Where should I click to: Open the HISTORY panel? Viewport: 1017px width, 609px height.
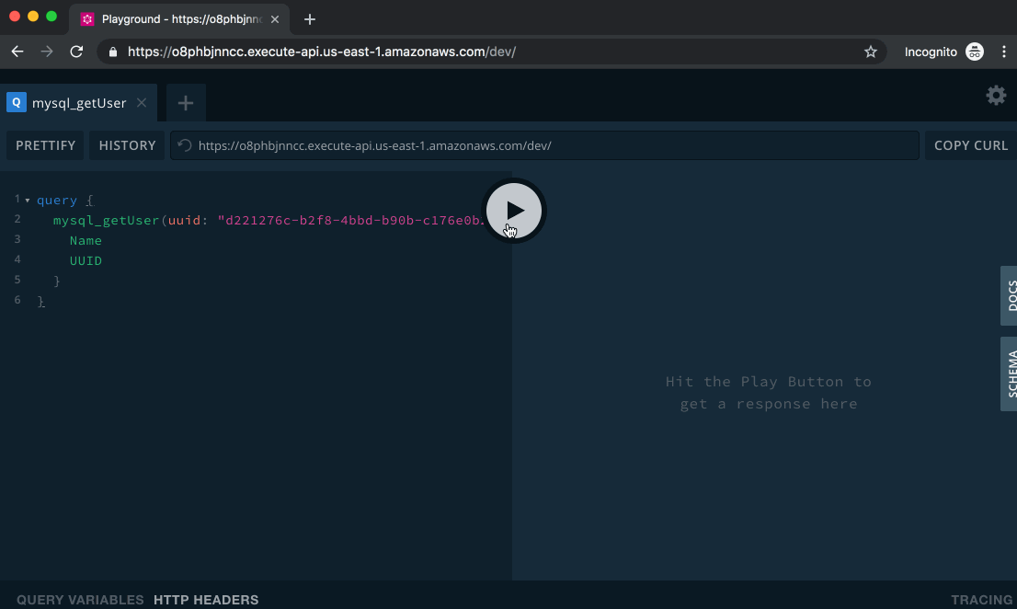coord(127,145)
